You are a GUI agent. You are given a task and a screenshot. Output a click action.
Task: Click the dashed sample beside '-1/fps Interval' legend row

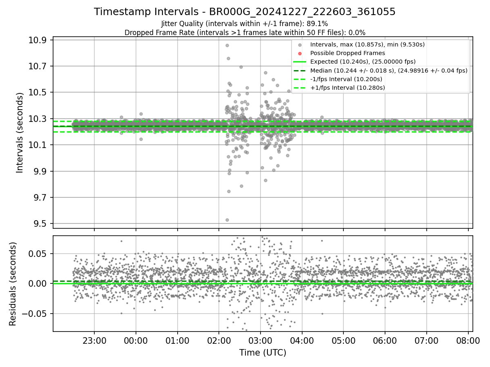300,79
